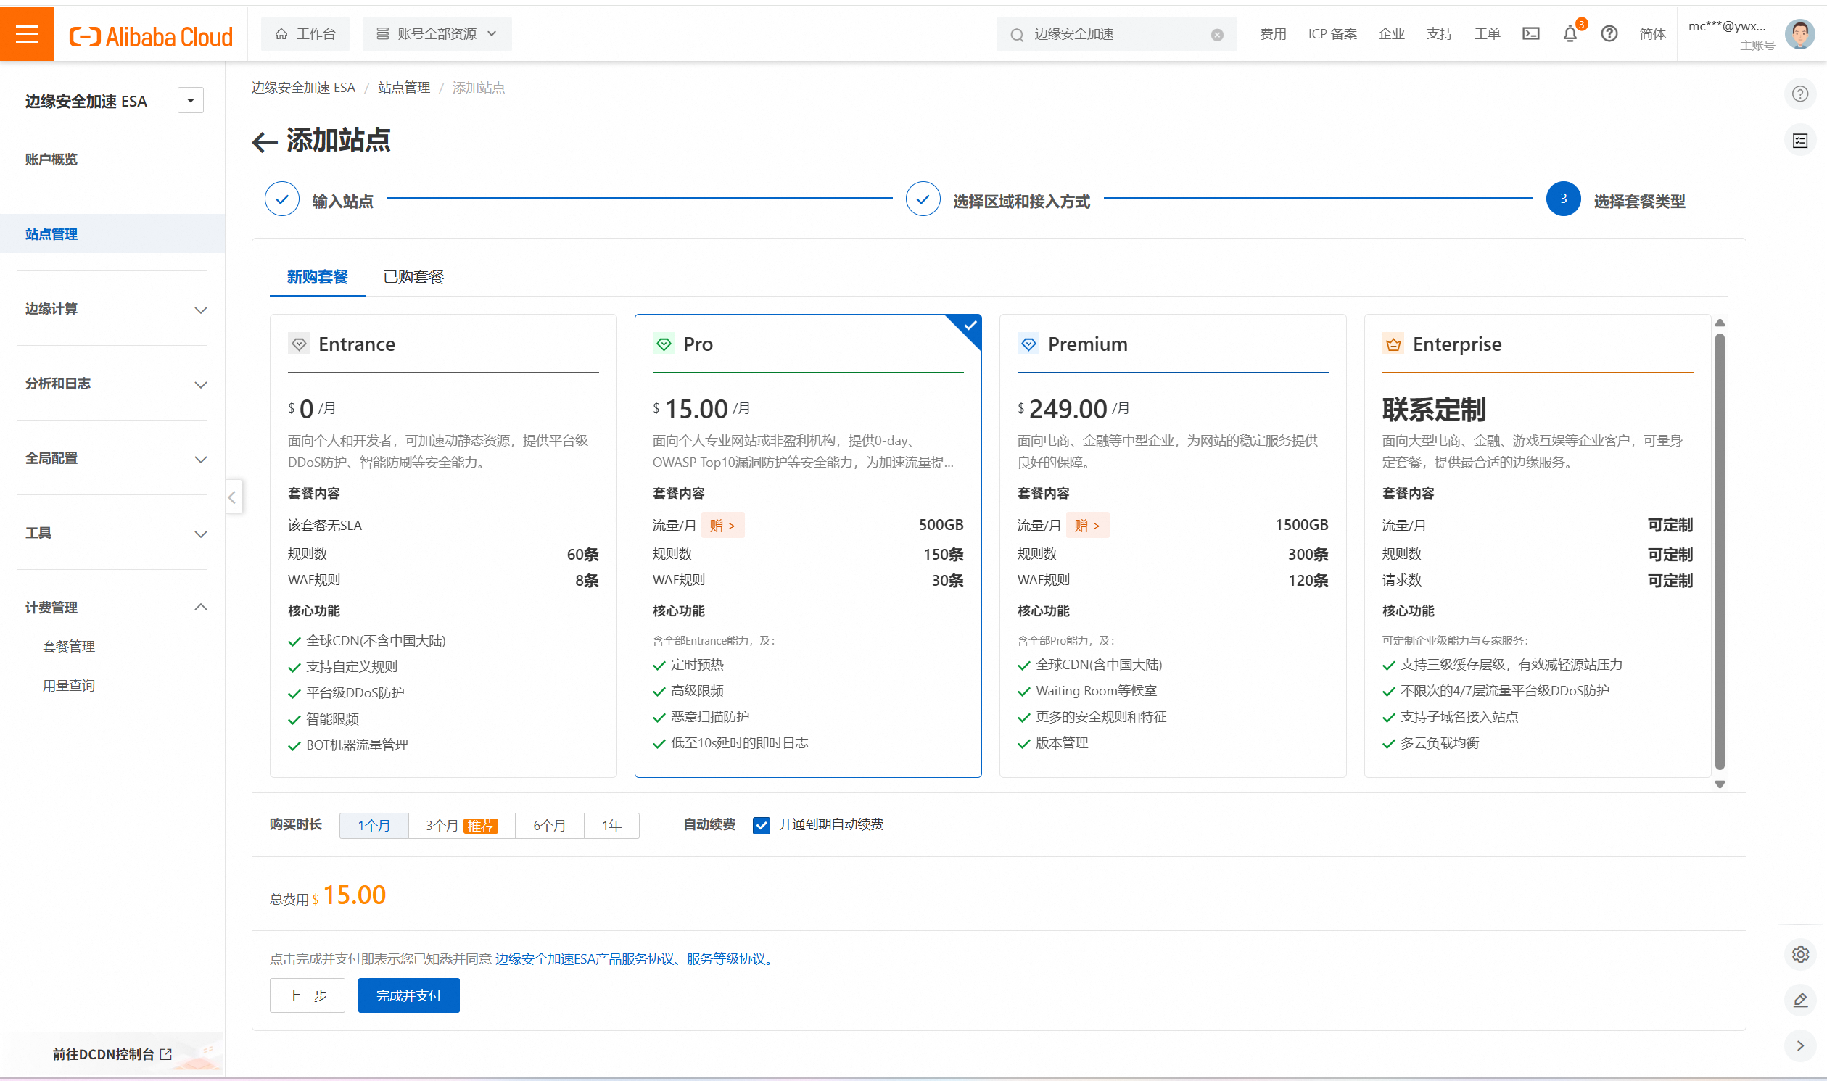Click the plan list scroll down arrow

pos(1719,785)
